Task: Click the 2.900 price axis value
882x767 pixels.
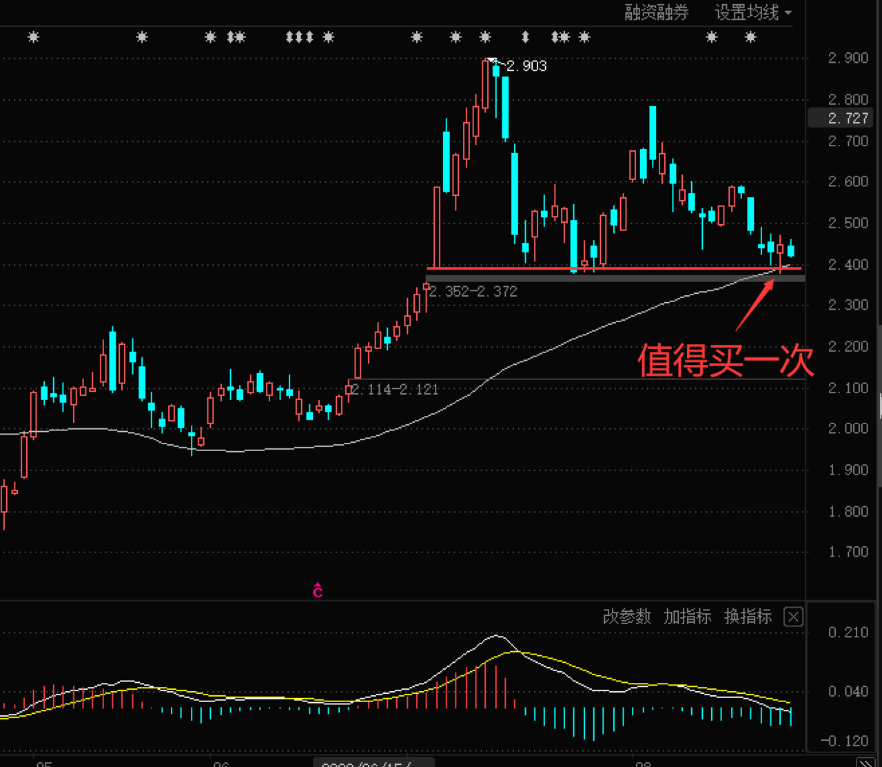Action: 848,58
